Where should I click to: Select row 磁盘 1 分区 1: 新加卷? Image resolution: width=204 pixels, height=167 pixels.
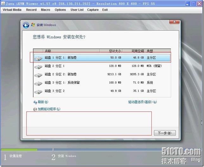point(102,58)
